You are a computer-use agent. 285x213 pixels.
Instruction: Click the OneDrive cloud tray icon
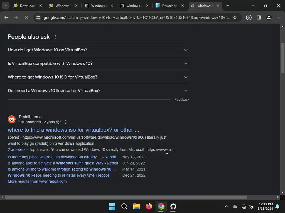point(235,206)
